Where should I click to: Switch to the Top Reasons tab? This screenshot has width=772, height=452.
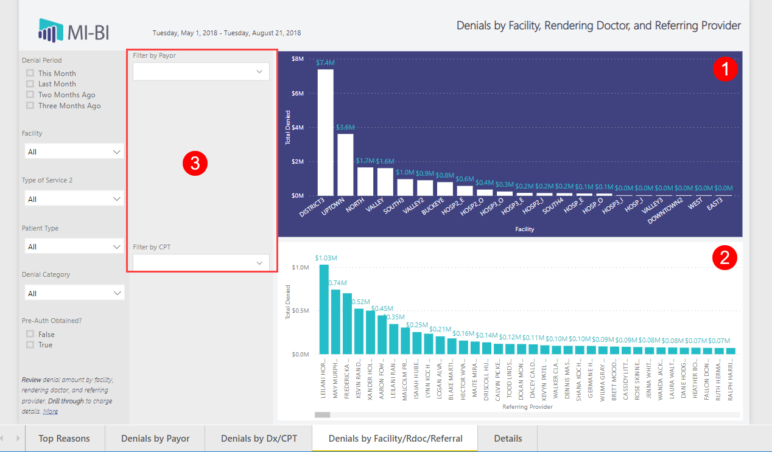point(64,438)
